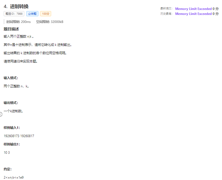Screen dimensions: 222x180
Task: Click the line 两个正整数 n，k。
Action: (x=16, y=86)
